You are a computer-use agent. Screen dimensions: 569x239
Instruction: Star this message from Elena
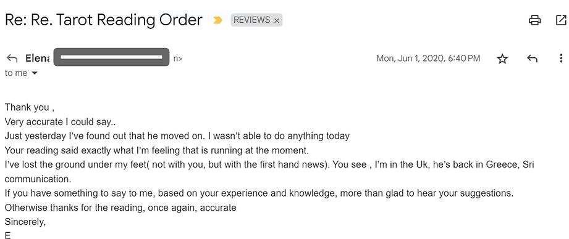(502, 59)
